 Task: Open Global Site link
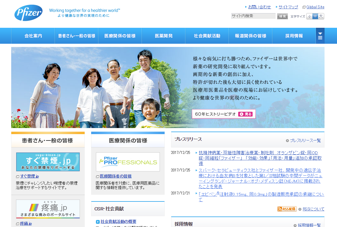coord(315,7)
